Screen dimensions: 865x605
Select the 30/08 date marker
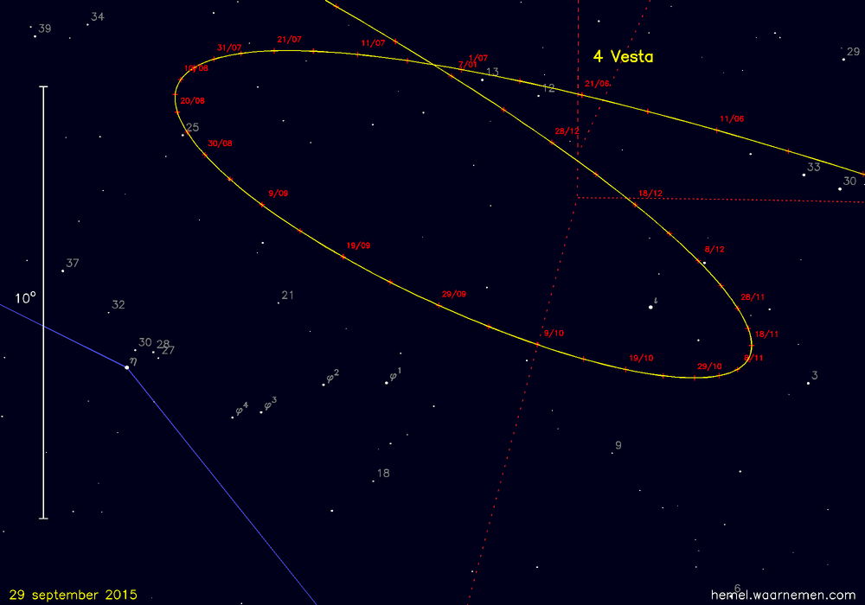(220, 143)
